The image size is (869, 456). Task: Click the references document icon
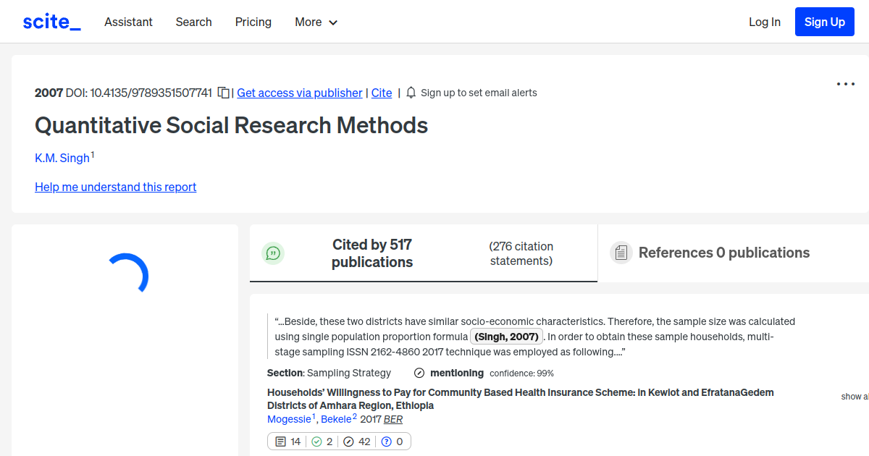click(621, 253)
